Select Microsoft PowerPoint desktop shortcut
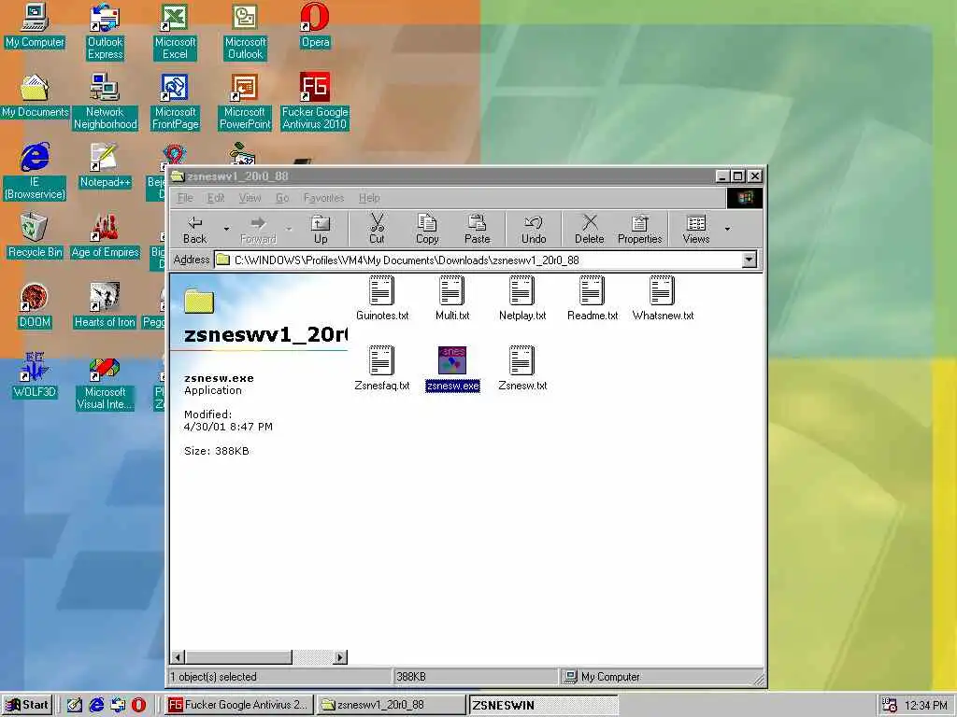The width and height of the screenshot is (957, 717). [245, 102]
